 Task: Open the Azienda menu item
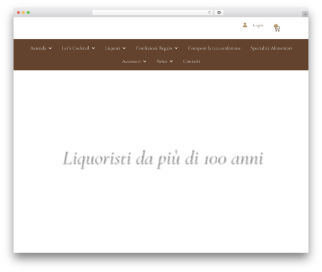(x=38, y=48)
